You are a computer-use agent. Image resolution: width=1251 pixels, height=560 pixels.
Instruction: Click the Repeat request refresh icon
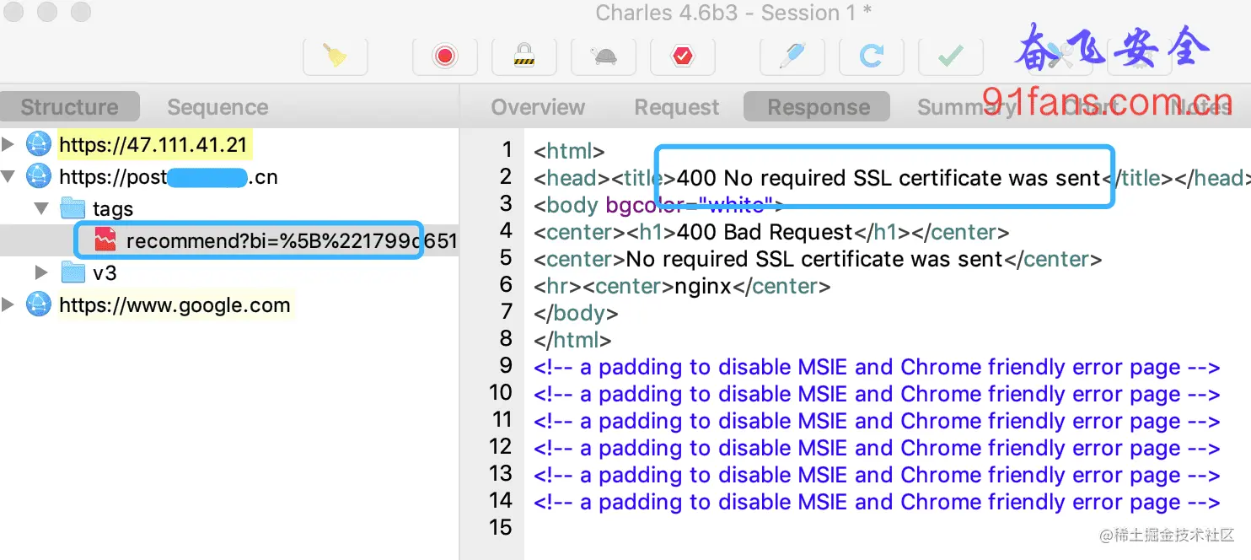871,56
